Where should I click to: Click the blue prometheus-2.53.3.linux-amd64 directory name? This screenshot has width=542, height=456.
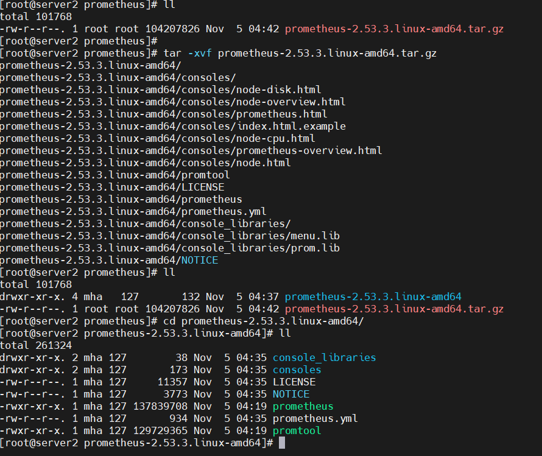[373, 296]
